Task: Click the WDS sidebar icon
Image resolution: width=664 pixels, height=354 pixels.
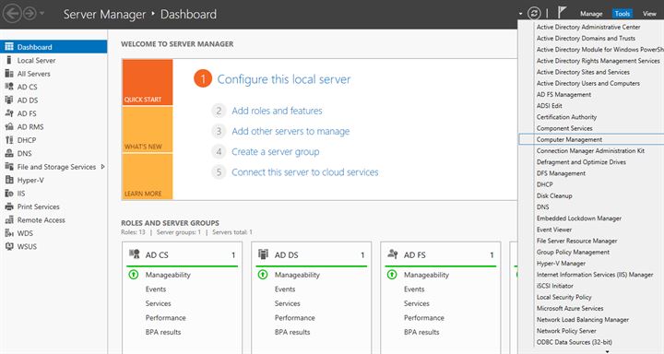Action: click(9, 233)
